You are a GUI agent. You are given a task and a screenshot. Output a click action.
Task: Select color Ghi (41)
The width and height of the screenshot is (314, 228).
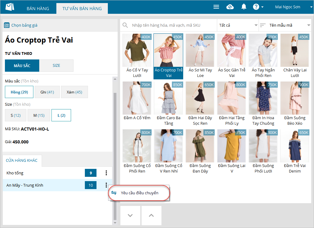pos(47,92)
